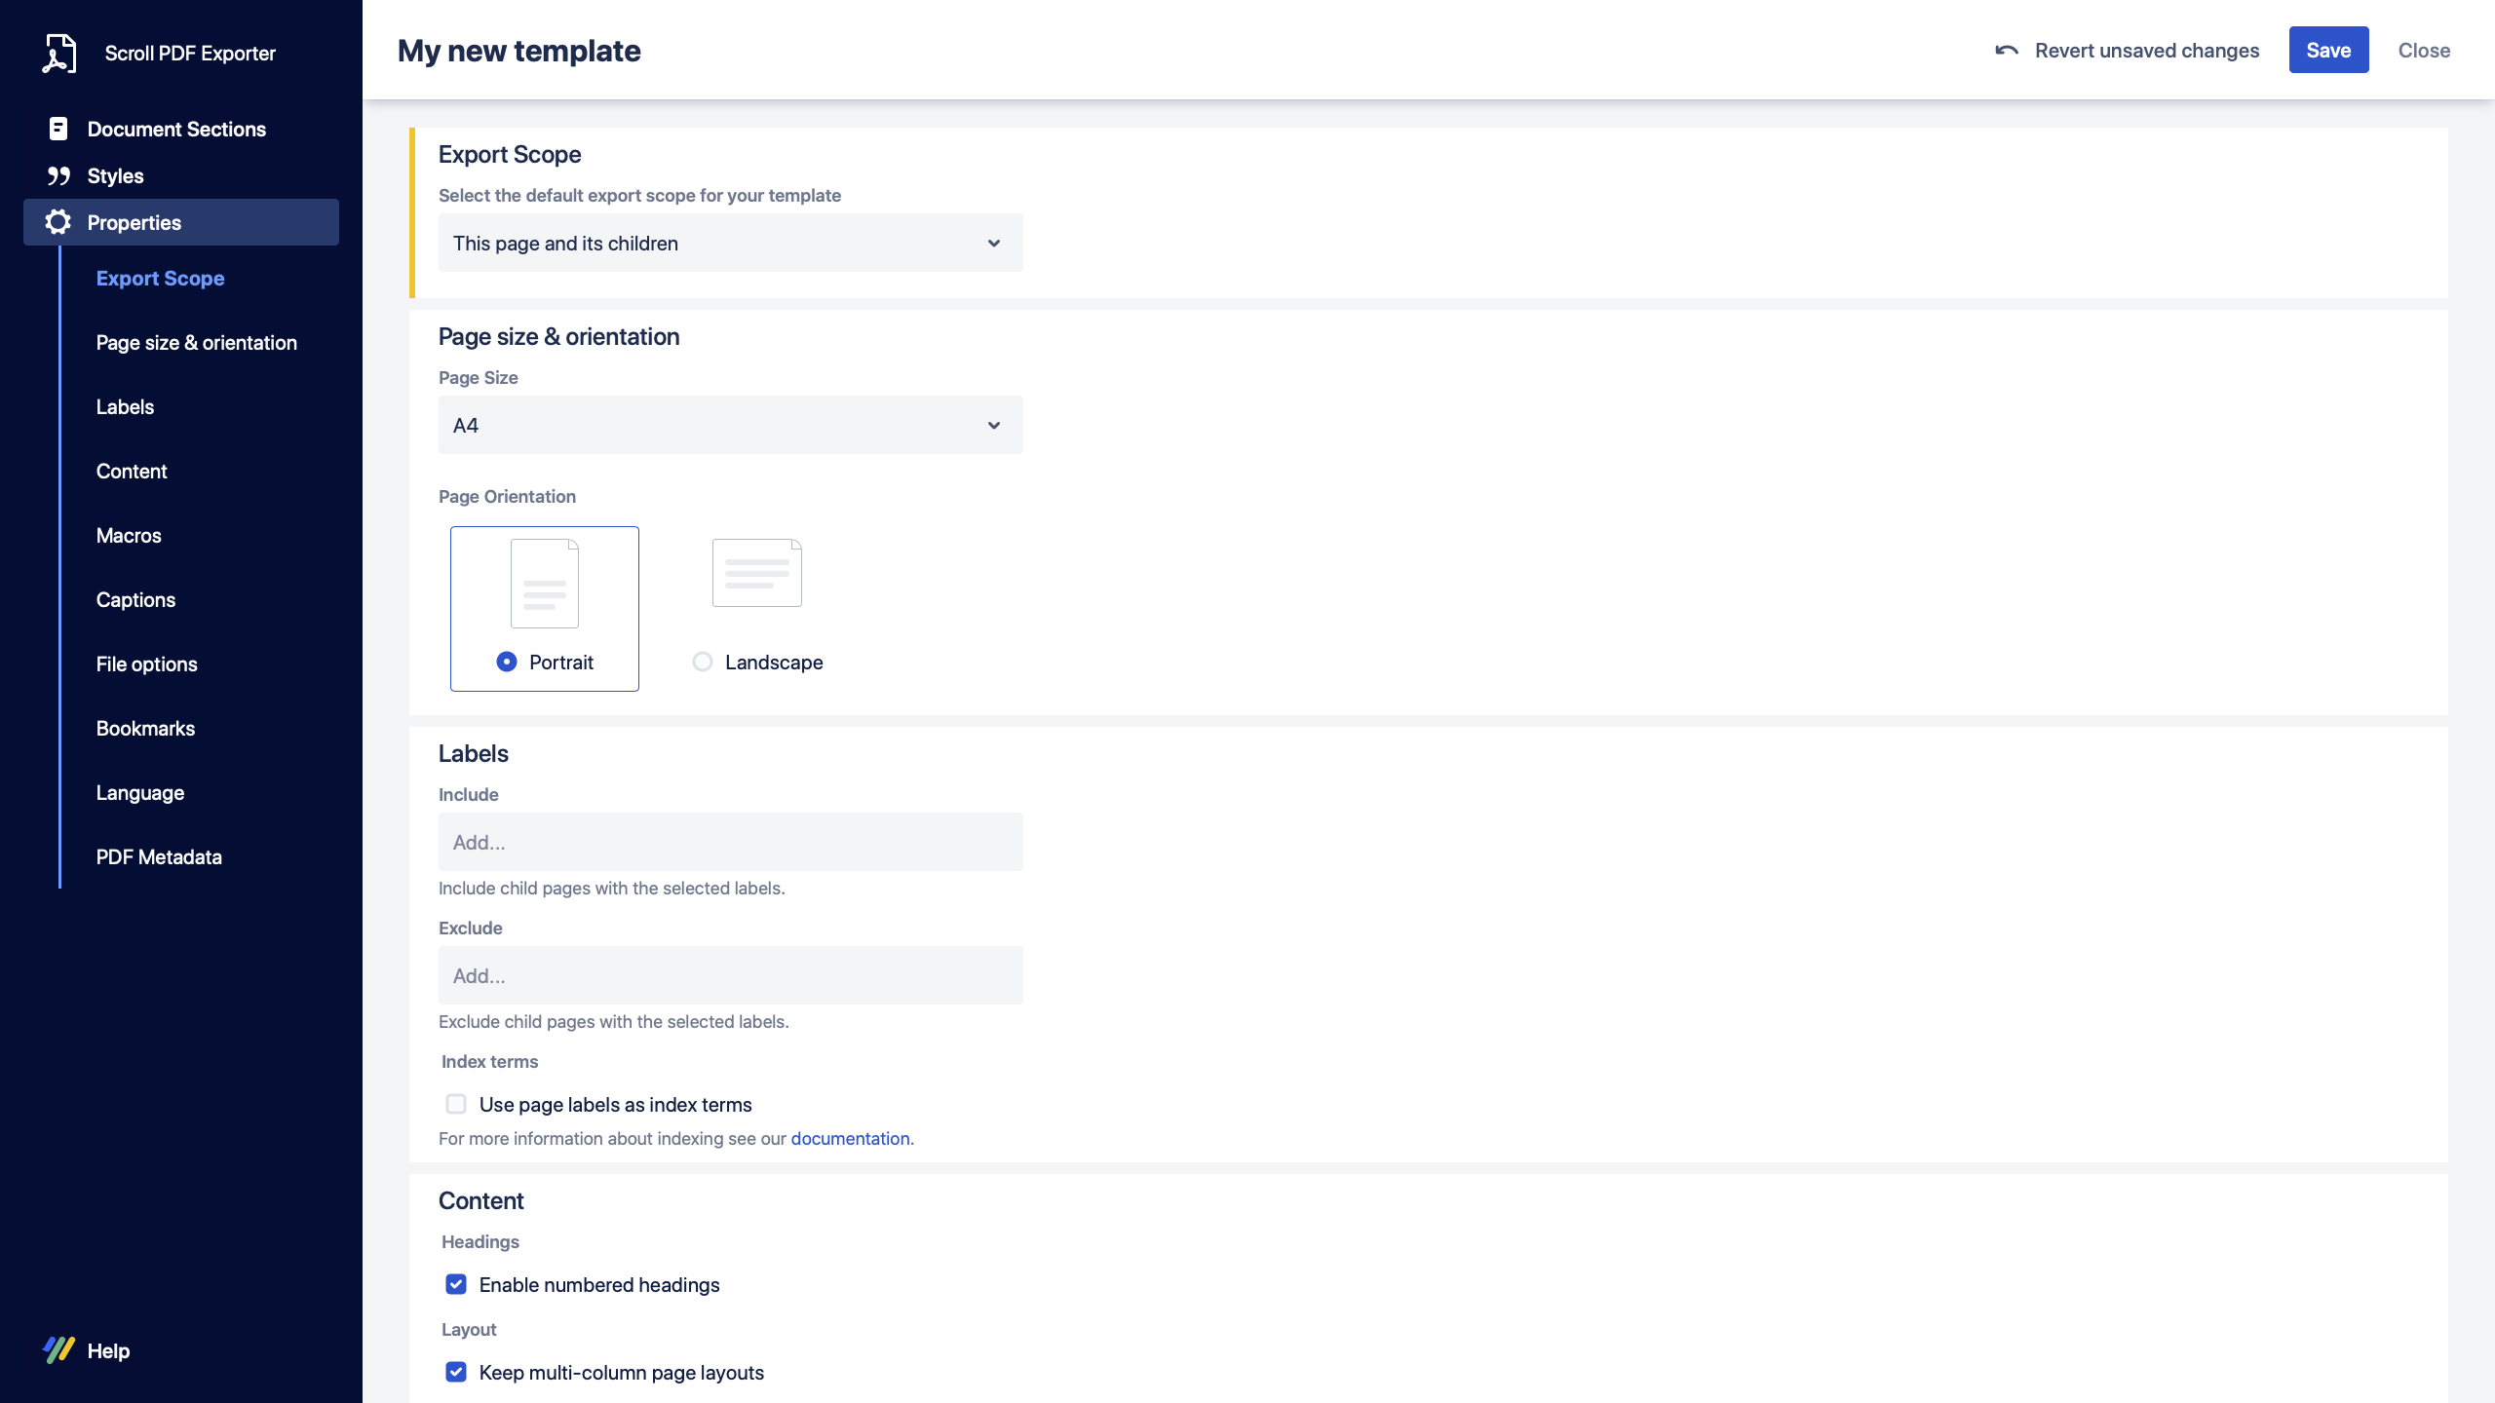Click the Scroll PDF Exporter logo icon
Image resolution: width=2495 pixels, height=1403 pixels.
pos(58,54)
